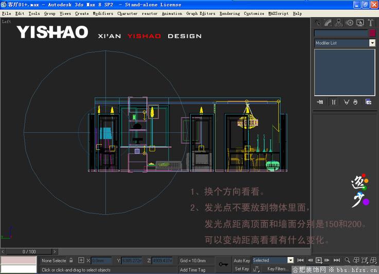Open the MAXScript menu
Viewport: 379px width, 274px height.
click(278, 13)
